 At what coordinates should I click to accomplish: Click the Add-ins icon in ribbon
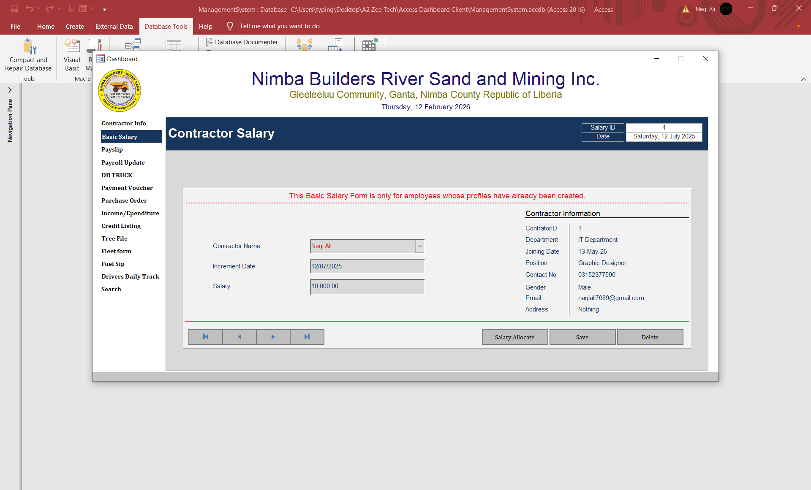click(x=370, y=44)
